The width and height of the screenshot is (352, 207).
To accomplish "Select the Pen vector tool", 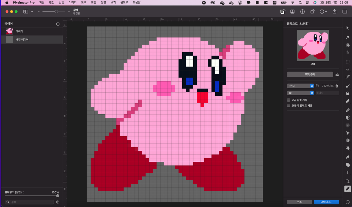I will [x=348, y=157].
